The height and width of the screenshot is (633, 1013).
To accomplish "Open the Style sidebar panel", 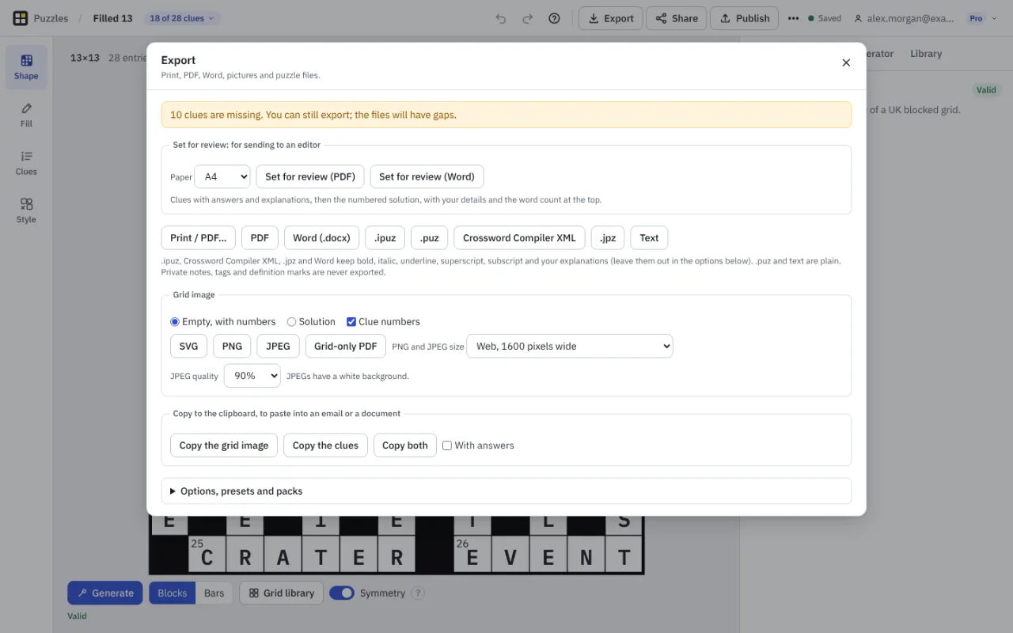I will click(26, 210).
